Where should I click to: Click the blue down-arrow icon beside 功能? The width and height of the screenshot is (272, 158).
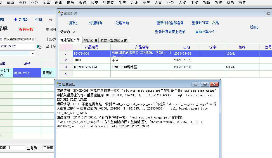click(15, 20)
